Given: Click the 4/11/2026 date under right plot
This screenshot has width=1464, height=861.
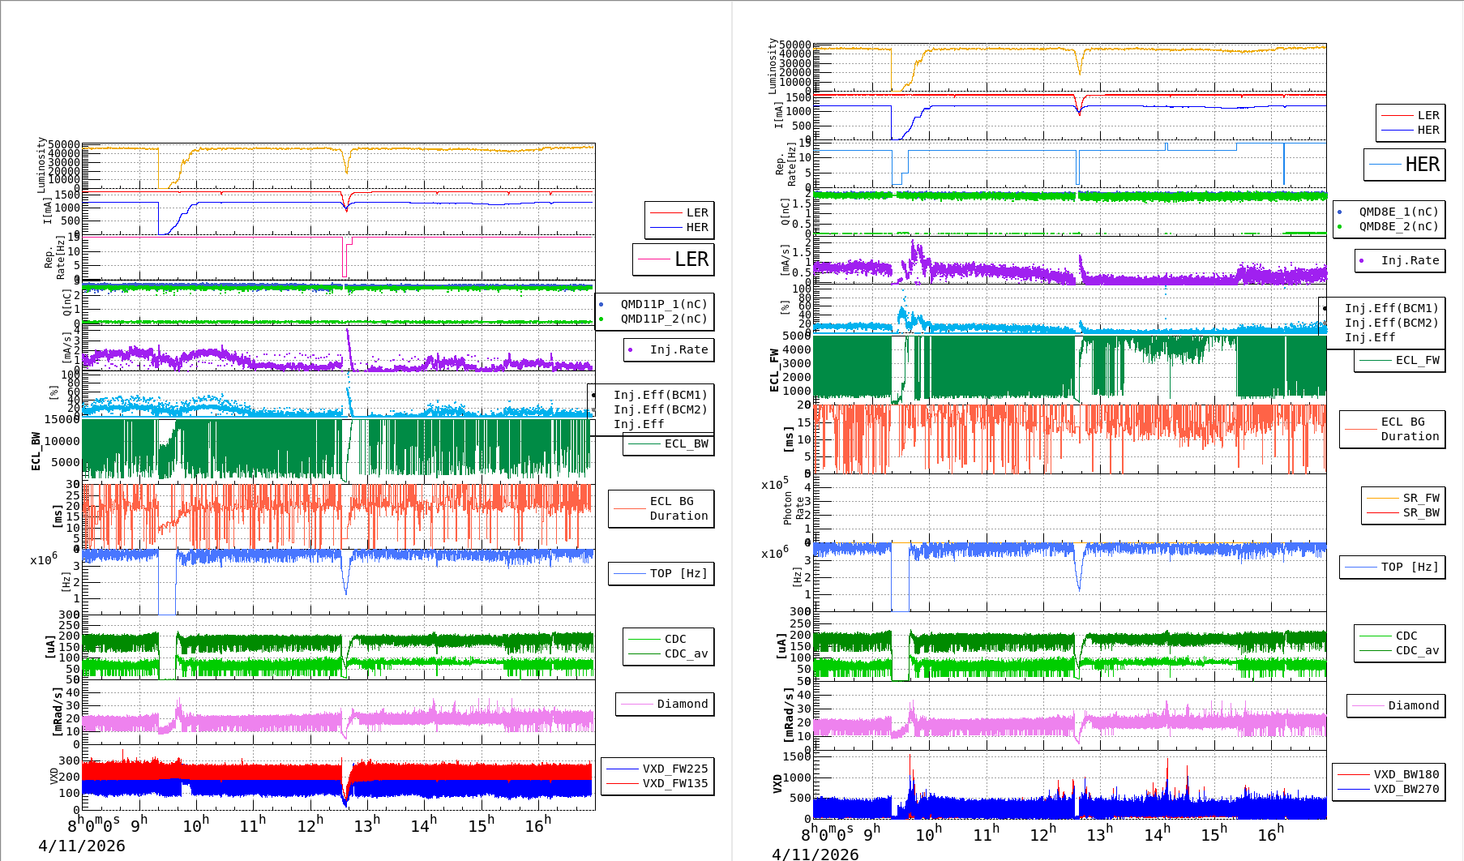Looking at the screenshot, I should [x=815, y=854].
